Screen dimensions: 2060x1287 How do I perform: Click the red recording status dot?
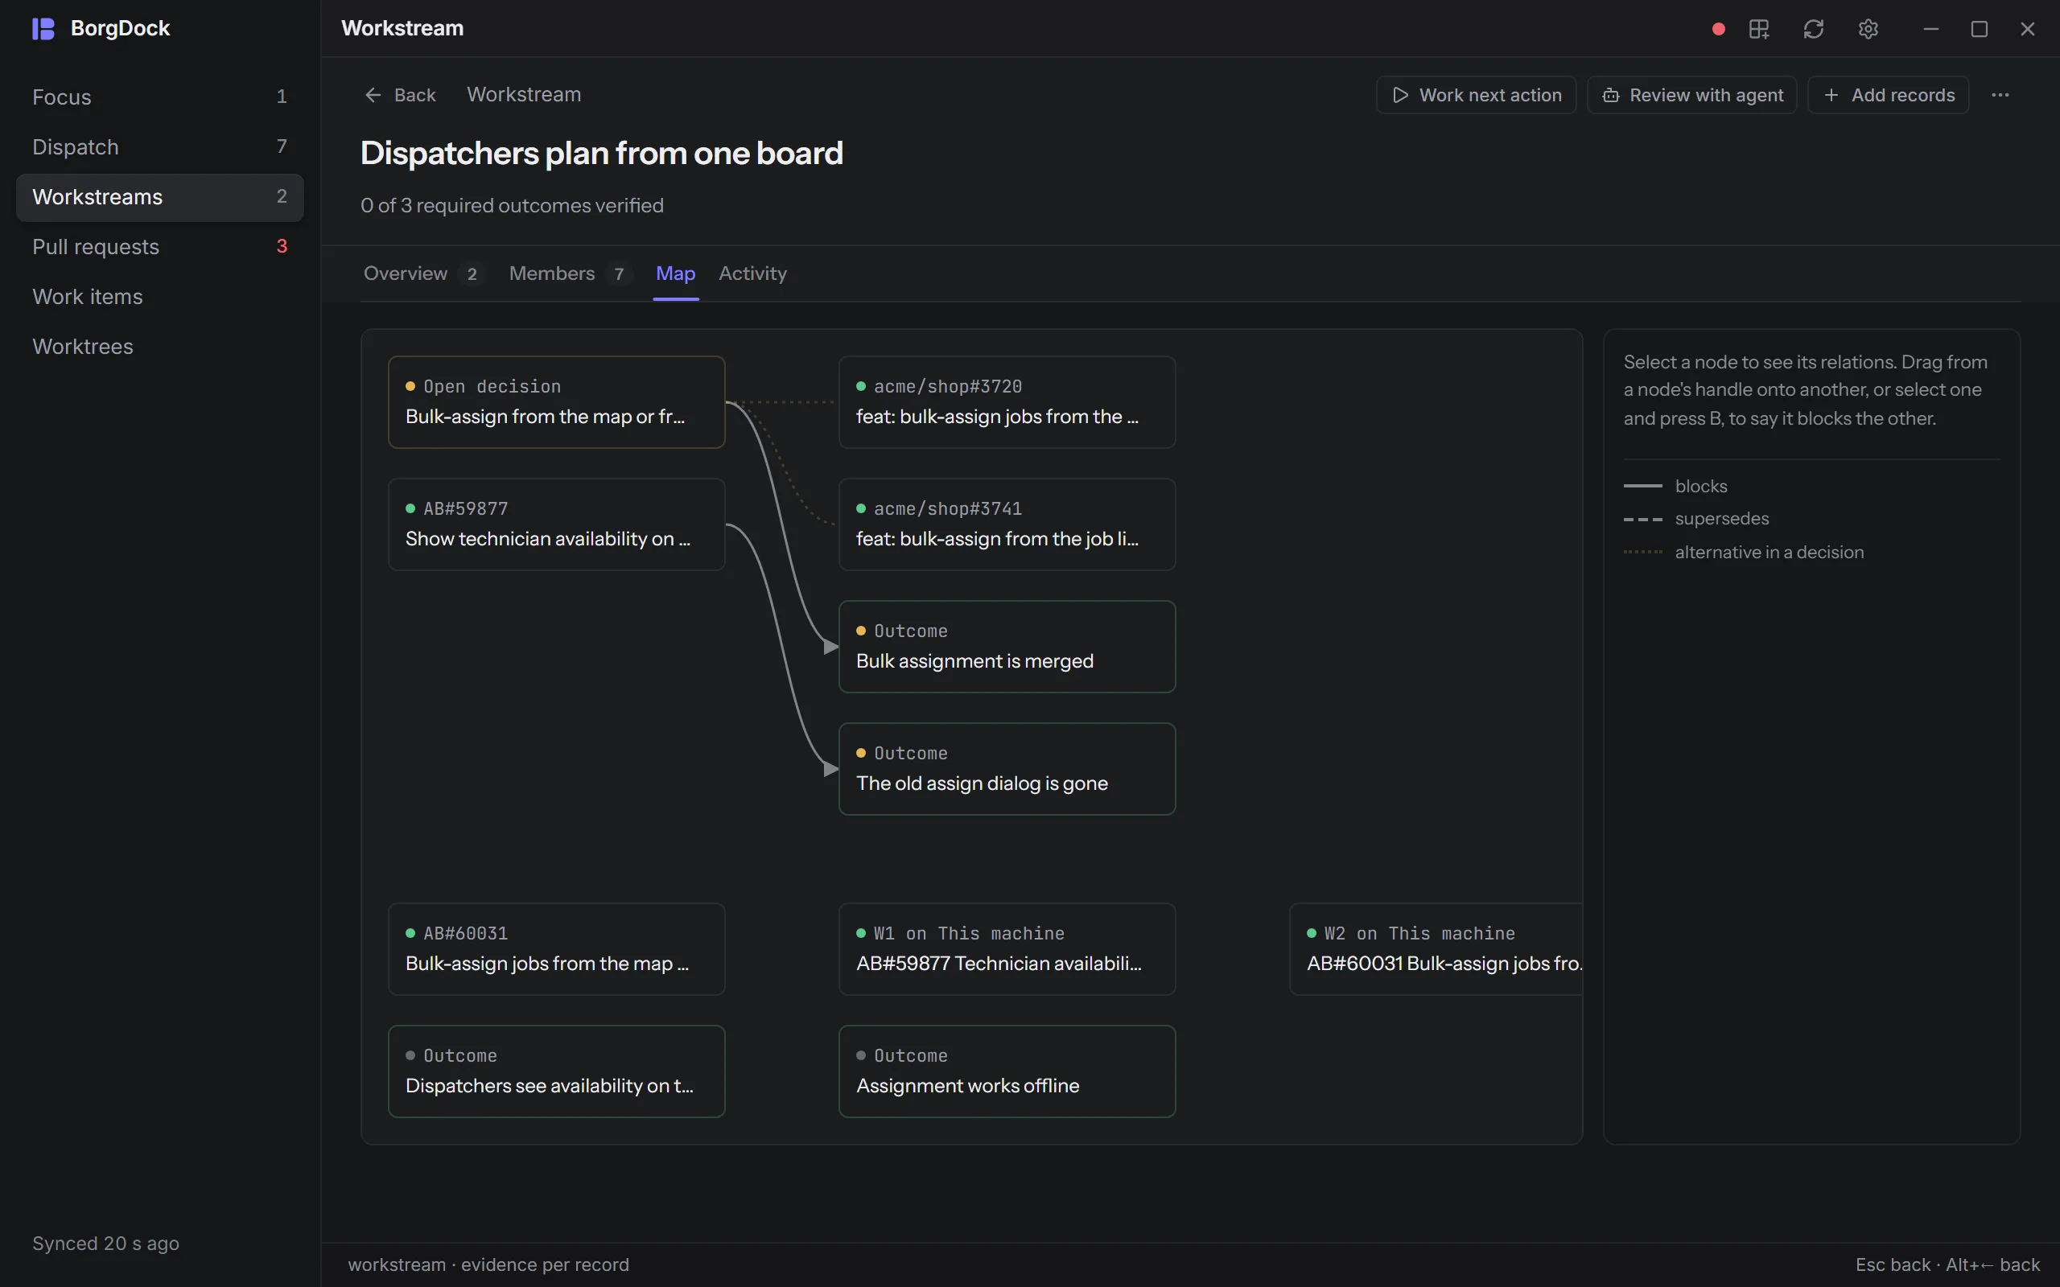(1718, 29)
